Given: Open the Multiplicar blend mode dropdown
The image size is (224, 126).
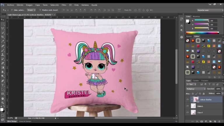Looking at the screenshot, I should tap(196, 89).
